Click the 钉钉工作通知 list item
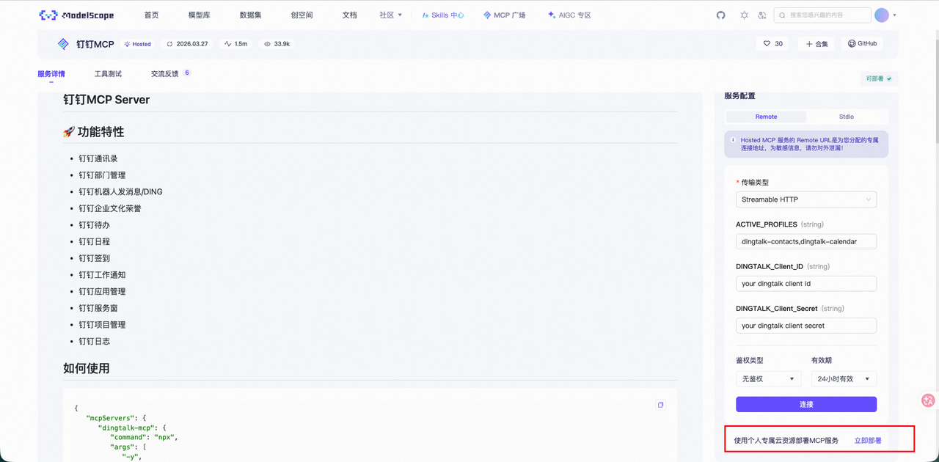Viewport: 939px width, 462px height. pos(102,275)
